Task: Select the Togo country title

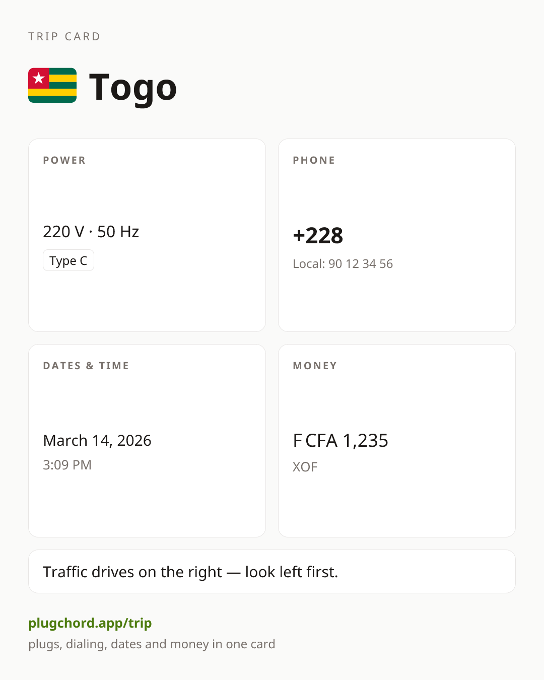Action: [x=133, y=88]
